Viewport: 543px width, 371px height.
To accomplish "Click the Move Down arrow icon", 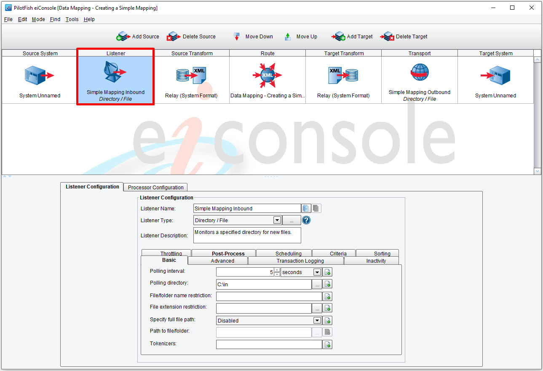I will pos(237,37).
